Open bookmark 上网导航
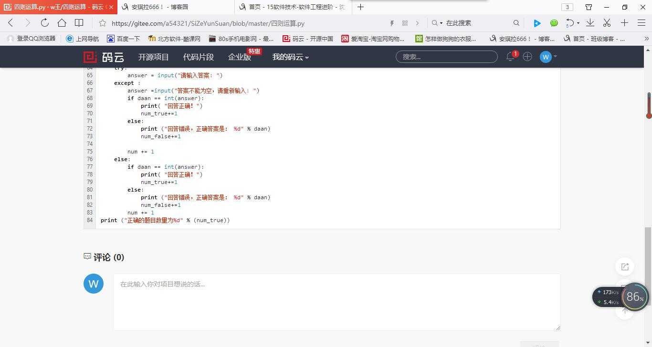652x347 pixels. (83, 39)
